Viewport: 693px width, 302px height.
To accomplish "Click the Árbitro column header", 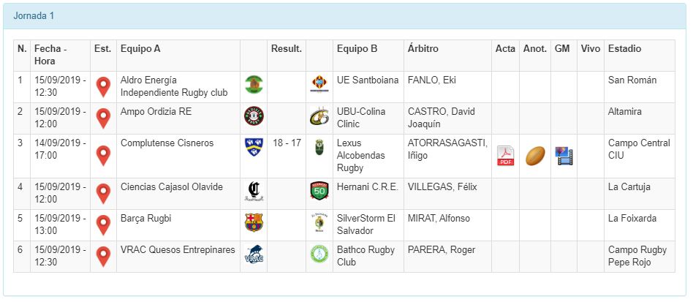I will click(x=423, y=49).
